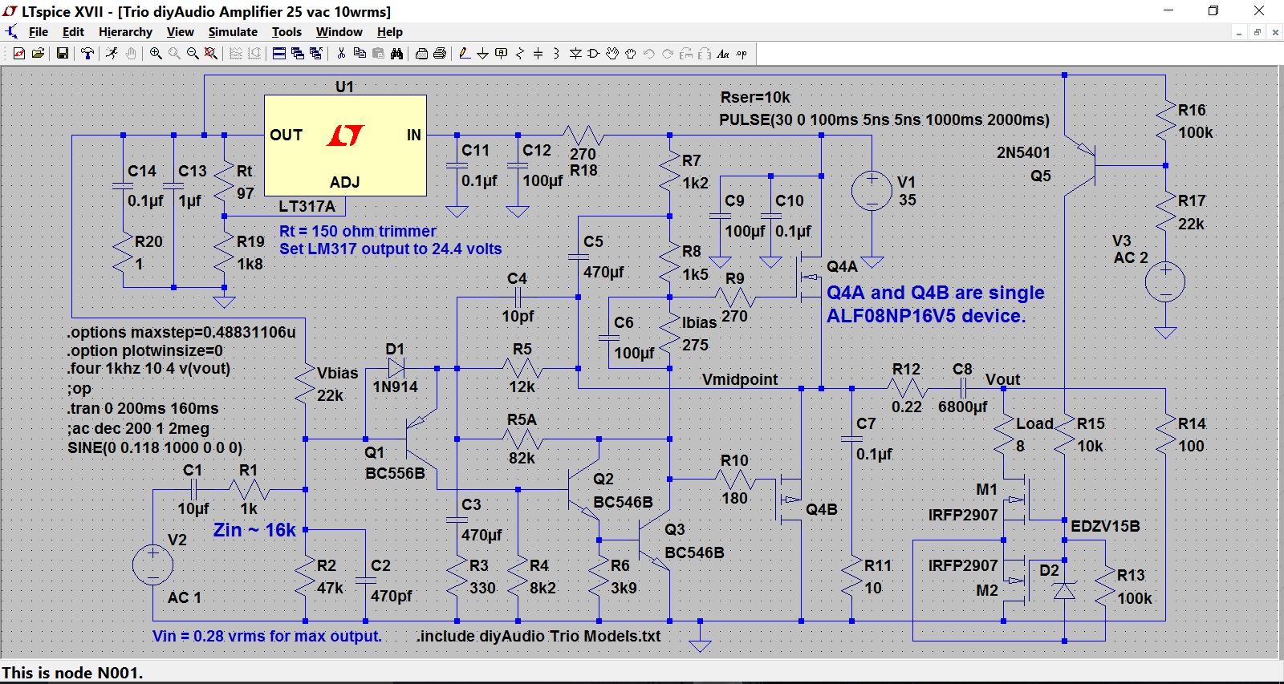Viewport: 1284px width, 684px height.
Task: Click the ';ac dec 200 1 2meg' comment
Action: [138, 428]
